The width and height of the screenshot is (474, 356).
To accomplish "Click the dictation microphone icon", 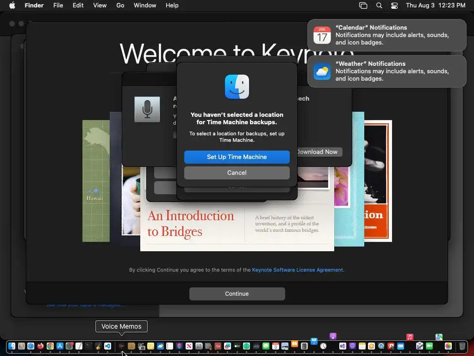I will coord(147,109).
